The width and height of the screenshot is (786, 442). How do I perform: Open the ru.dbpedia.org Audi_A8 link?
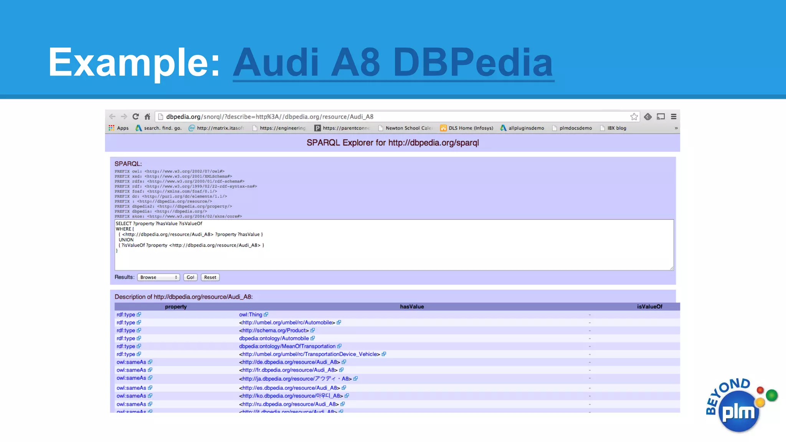coord(289,404)
